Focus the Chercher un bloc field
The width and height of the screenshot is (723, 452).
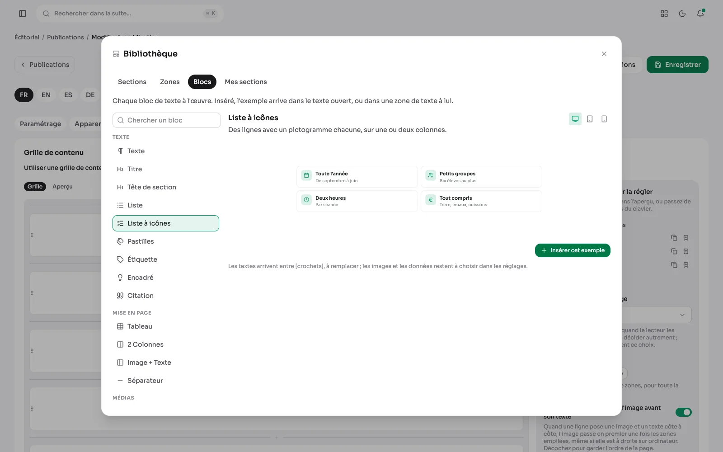tap(167, 120)
